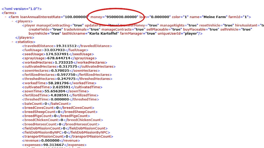Click the workedHectares value 1.733325
264x148 pixels.
(64, 63)
